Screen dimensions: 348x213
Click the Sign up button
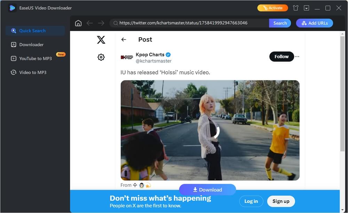[x=281, y=201]
